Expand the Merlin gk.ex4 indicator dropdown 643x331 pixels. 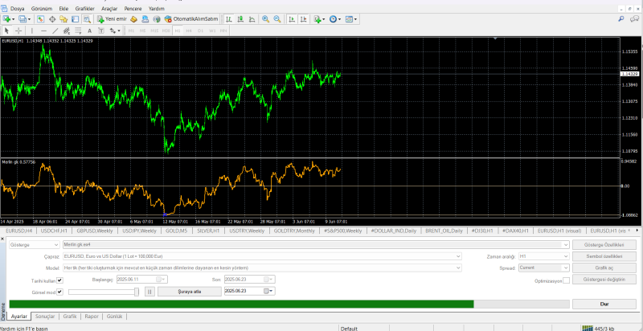[x=566, y=245]
